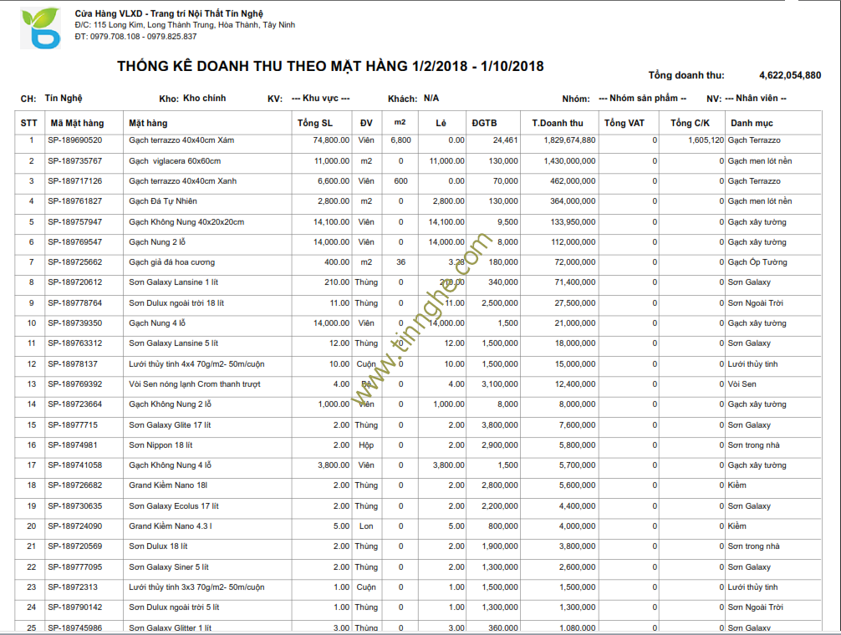Click the item Sơn Nippon 18 lít
The image size is (841, 635).
tap(161, 444)
